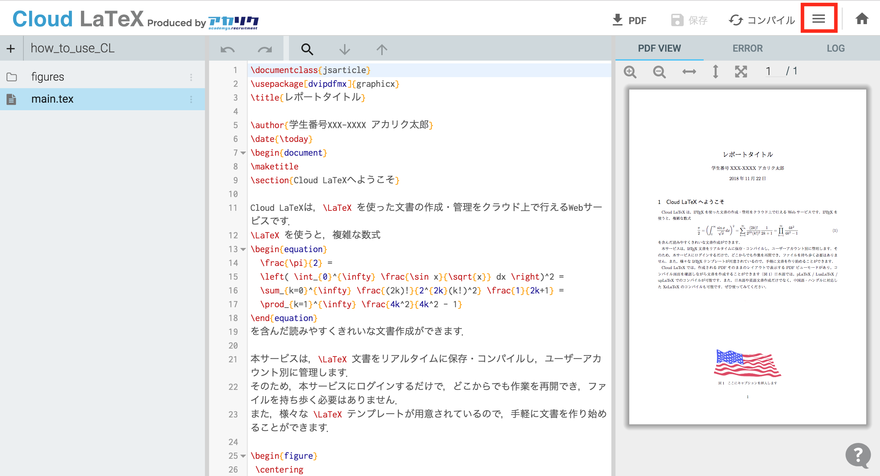Viewport: 880px width, 476px height.
Task: Jump to previous search result arrow
Action: pyautogui.click(x=382, y=50)
